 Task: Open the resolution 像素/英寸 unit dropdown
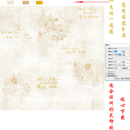tap(126, 68)
